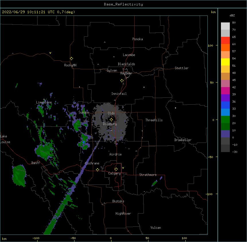Click the Stettler city label
The image size is (247, 242).
[x=182, y=68]
